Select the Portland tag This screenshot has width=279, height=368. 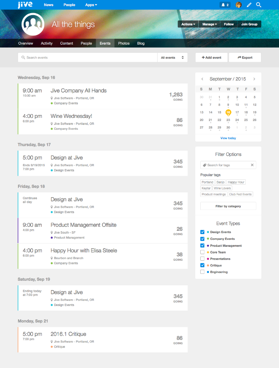tap(207, 182)
